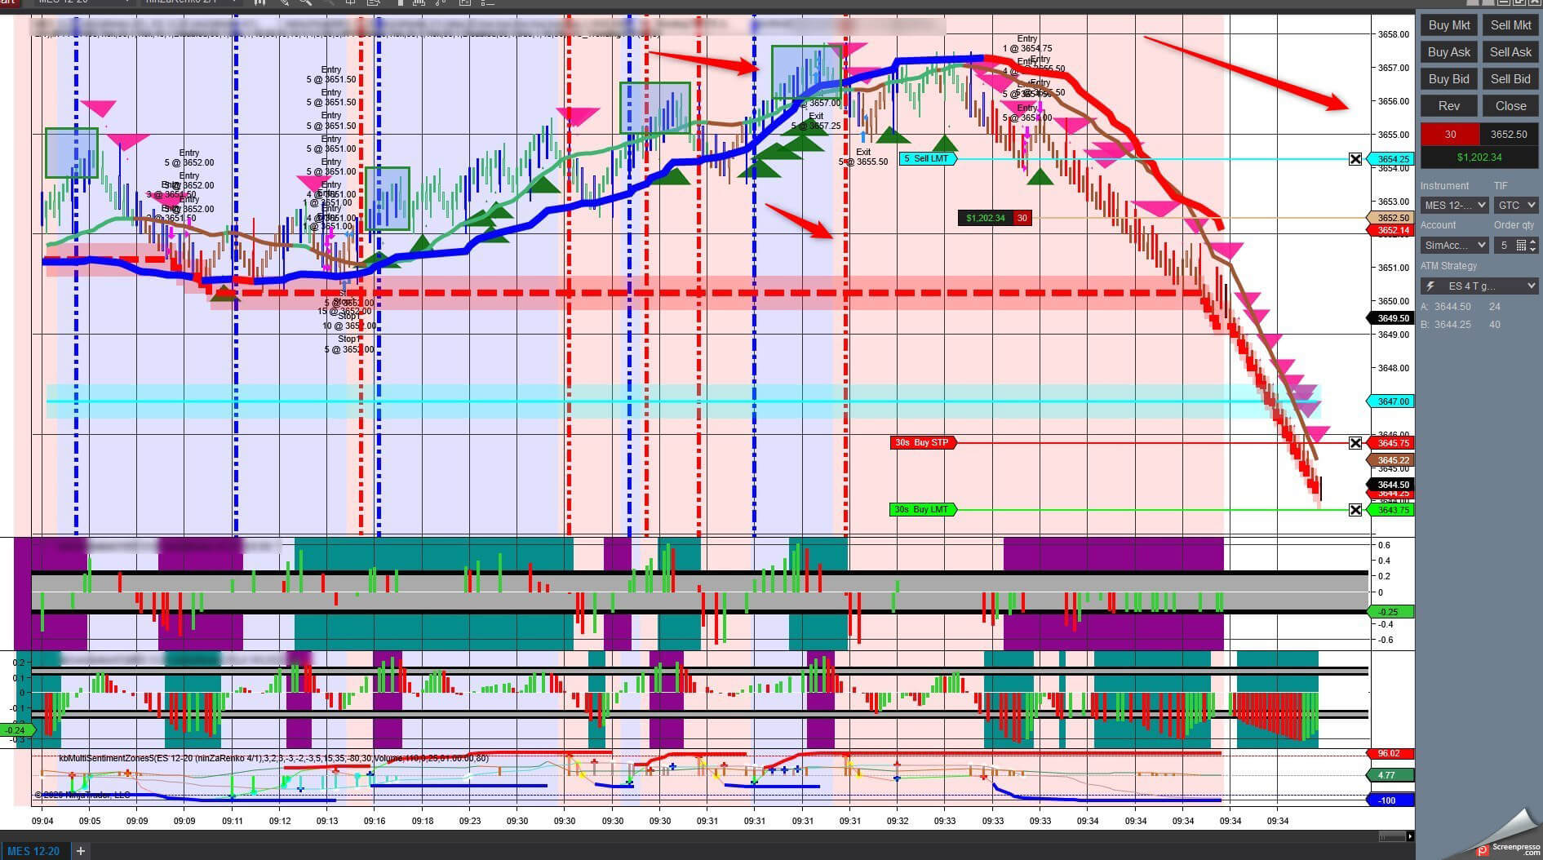The width and height of the screenshot is (1543, 860).
Task: Click the bid row B: 3644.25
Action: pyautogui.click(x=1461, y=325)
